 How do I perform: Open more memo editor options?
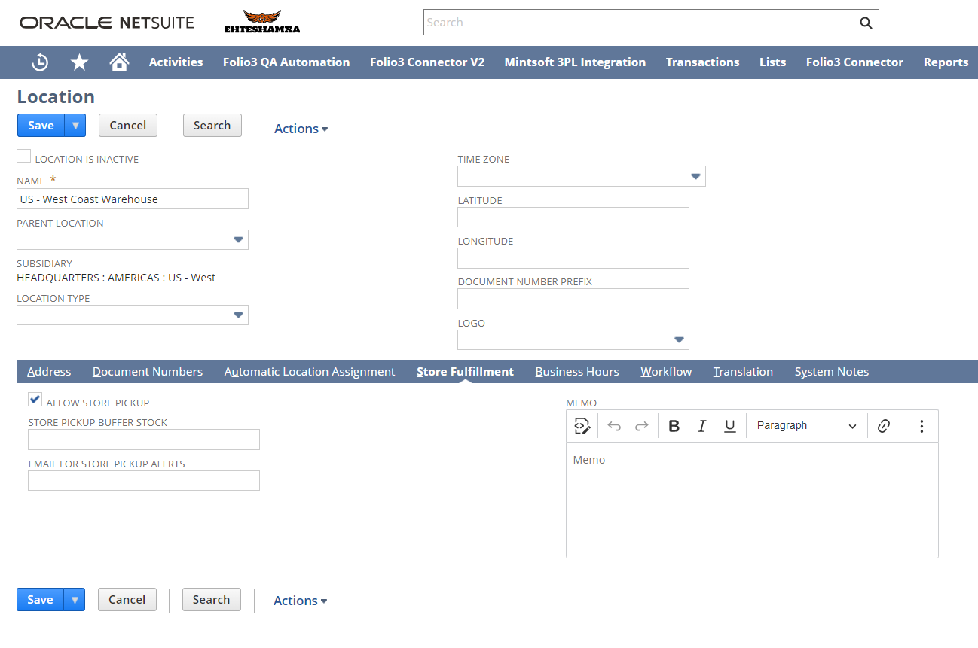(x=921, y=426)
